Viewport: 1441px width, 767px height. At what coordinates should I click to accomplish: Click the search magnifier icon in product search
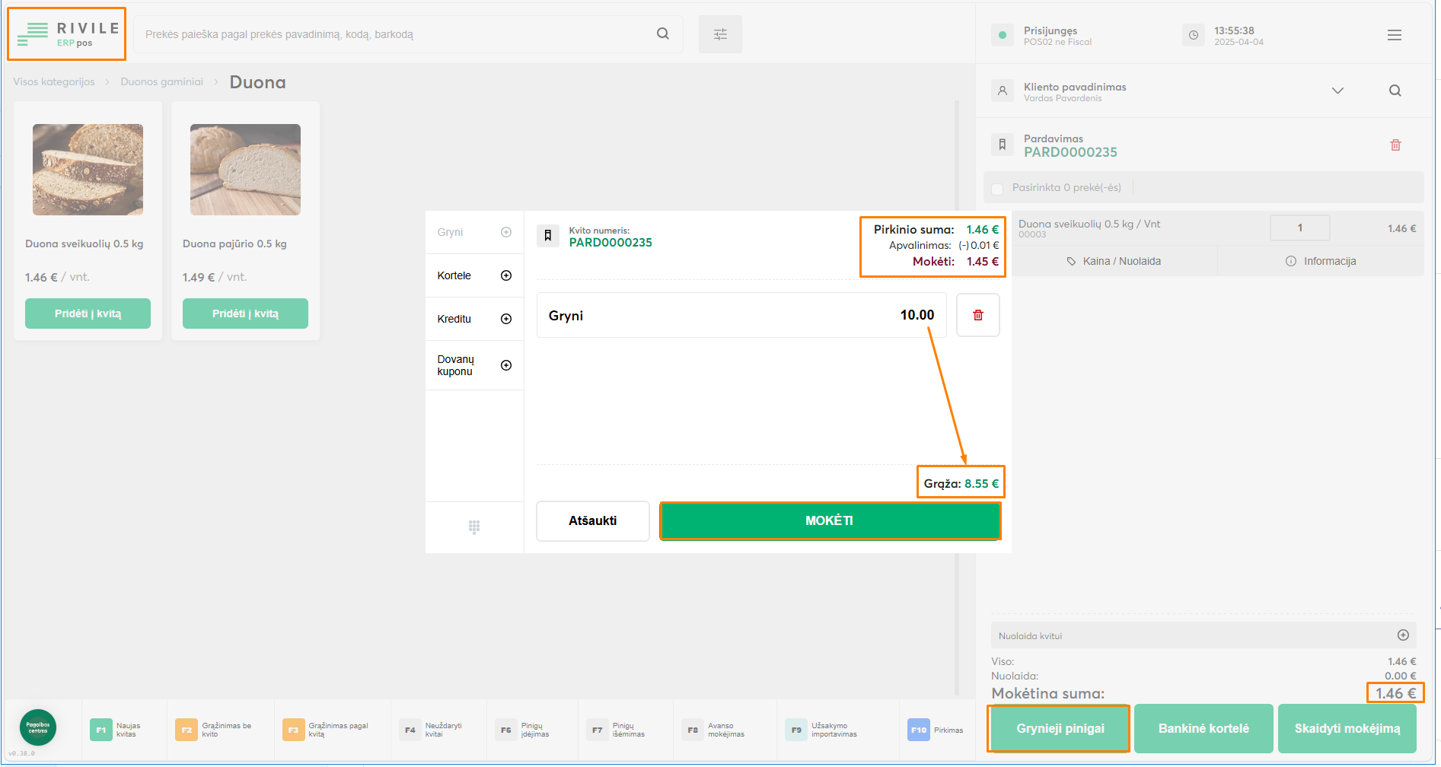coord(662,33)
